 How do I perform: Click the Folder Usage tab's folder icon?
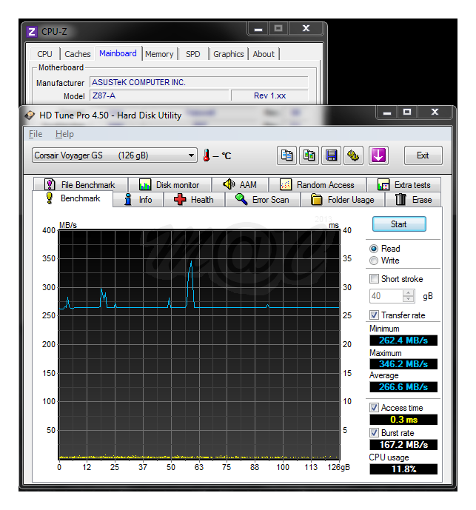click(317, 199)
